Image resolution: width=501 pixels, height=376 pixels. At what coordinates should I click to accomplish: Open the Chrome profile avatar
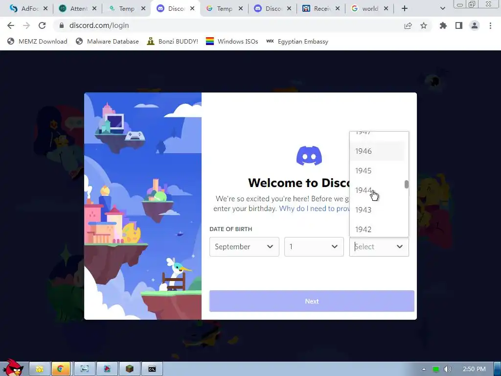pyautogui.click(x=475, y=25)
